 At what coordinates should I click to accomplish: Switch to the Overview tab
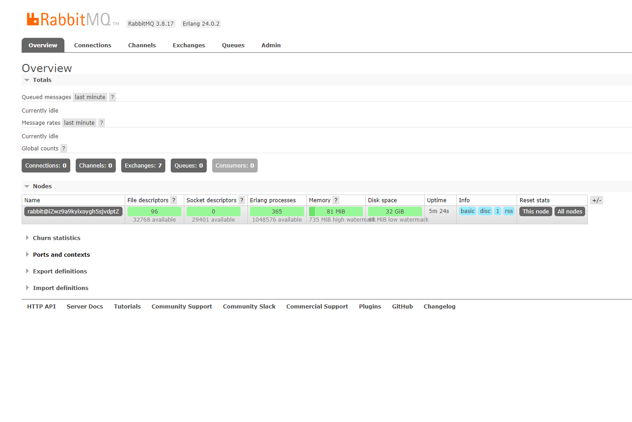(43, 45)
